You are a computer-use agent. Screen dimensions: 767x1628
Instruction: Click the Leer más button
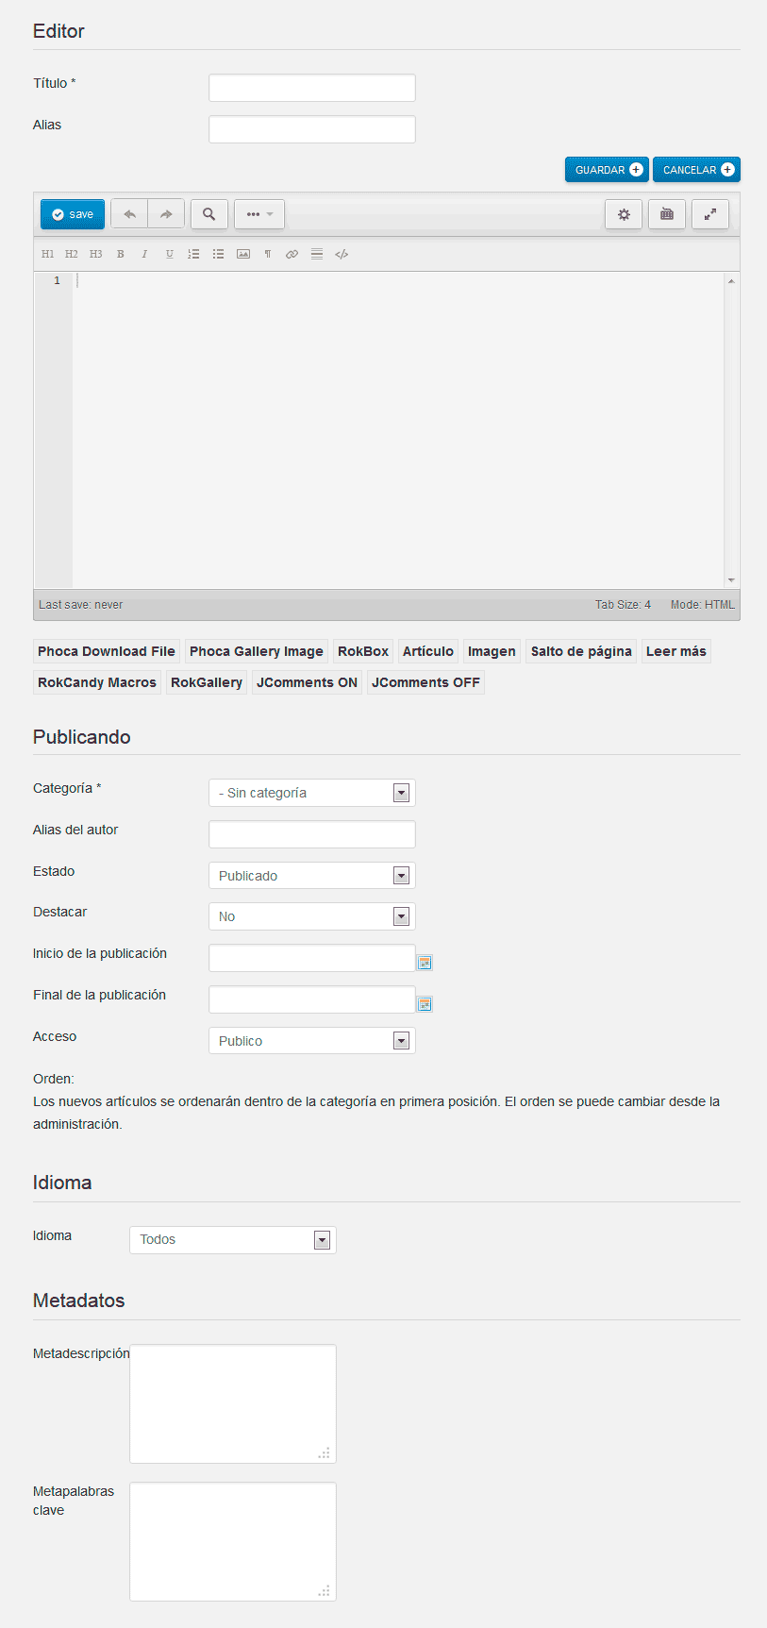[675, 651]
